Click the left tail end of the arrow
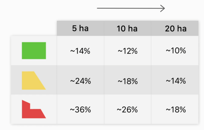This screenshot has height=130, width=204. [x=98, y=8]
